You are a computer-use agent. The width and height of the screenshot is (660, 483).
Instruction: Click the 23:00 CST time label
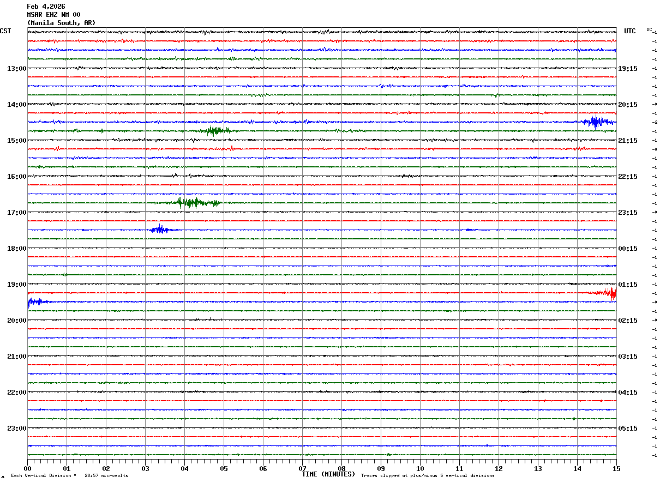point(16,428)
